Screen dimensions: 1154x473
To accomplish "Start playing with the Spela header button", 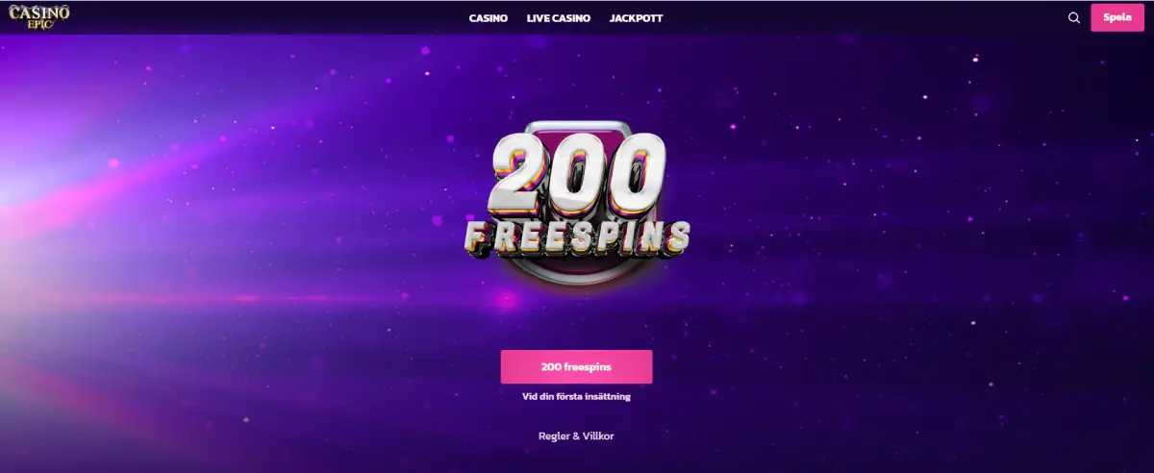I will (1117, 17).
